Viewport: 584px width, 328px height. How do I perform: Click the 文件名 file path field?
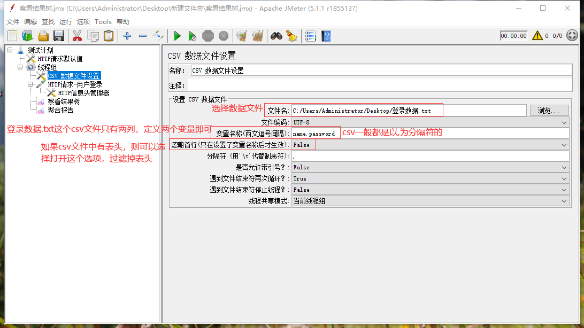[409, 111]
